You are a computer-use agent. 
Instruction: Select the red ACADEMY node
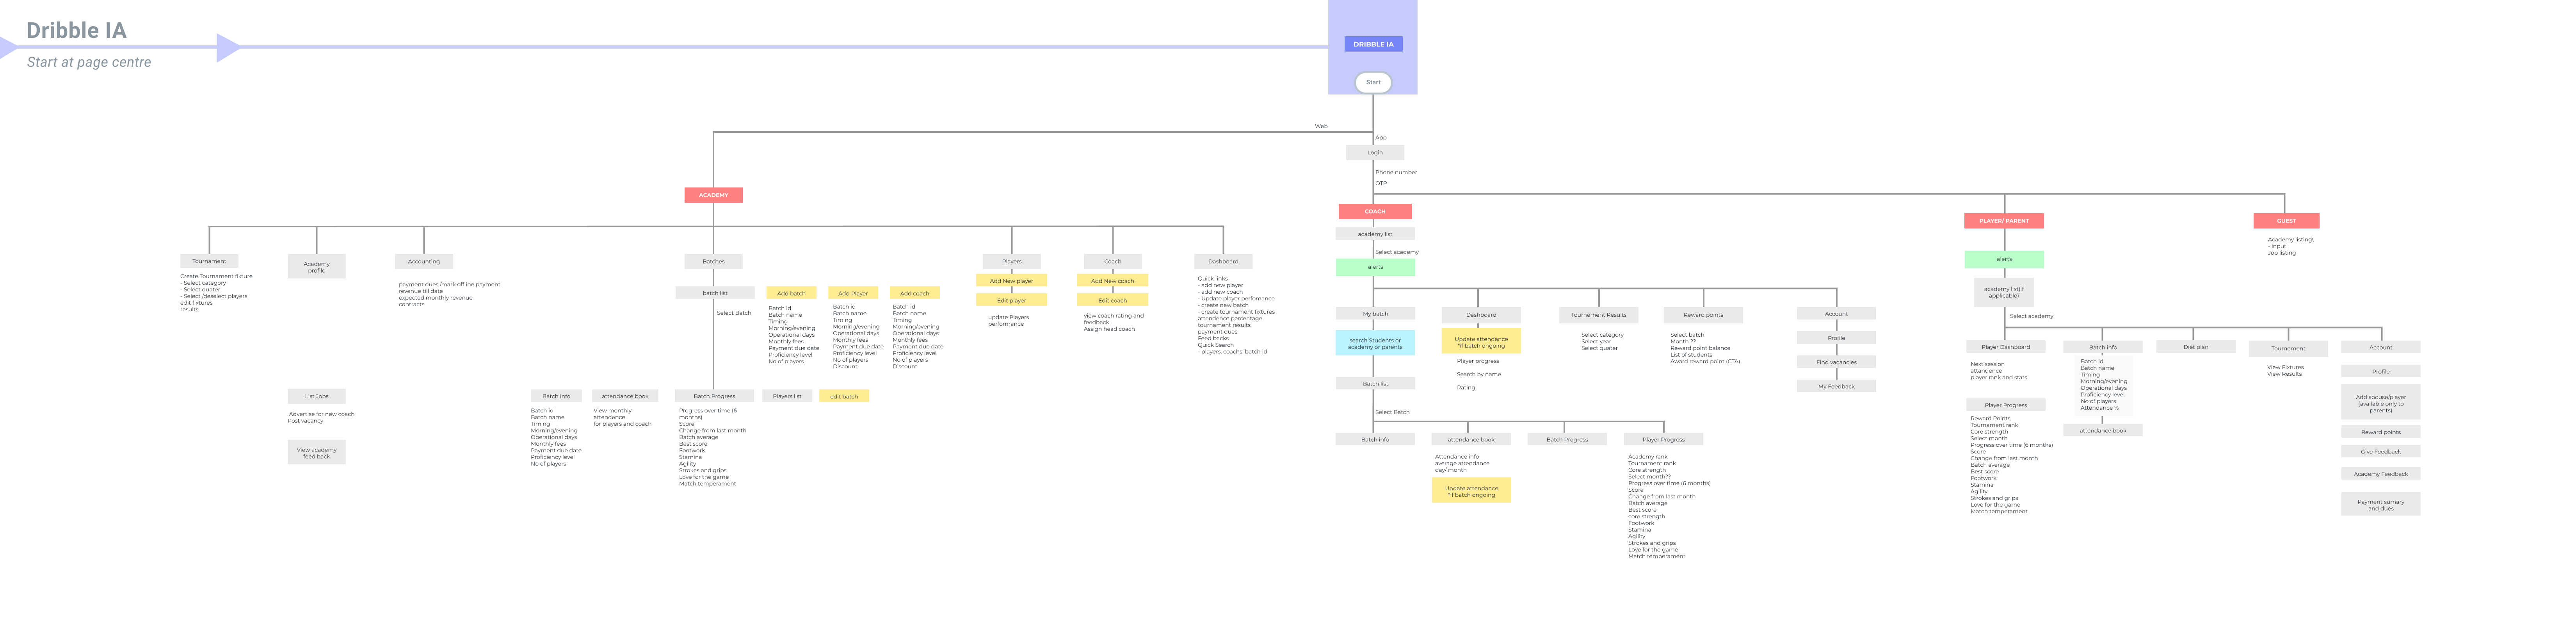pyautogui.click(x=713, y=195)
